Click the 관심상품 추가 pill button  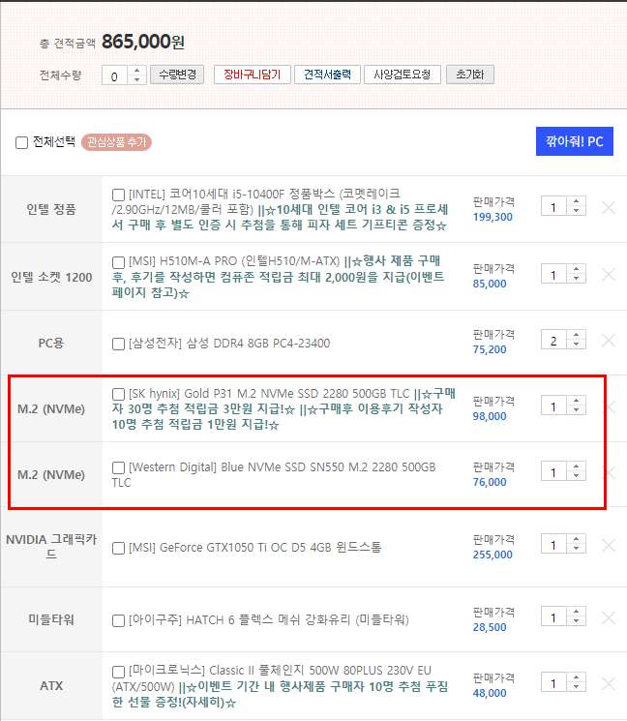point(116,142)
